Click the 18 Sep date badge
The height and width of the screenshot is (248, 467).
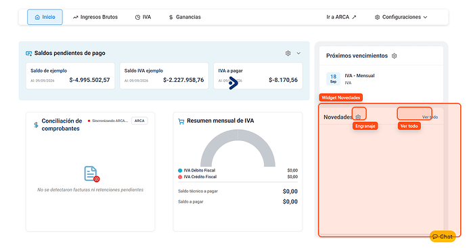333,79
